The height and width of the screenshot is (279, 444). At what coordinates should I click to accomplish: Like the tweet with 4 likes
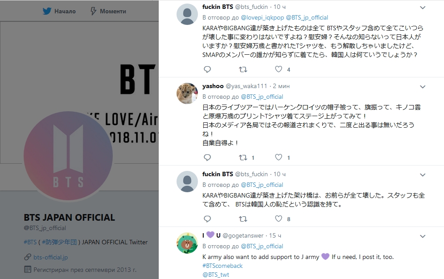(x=279, y=69)
